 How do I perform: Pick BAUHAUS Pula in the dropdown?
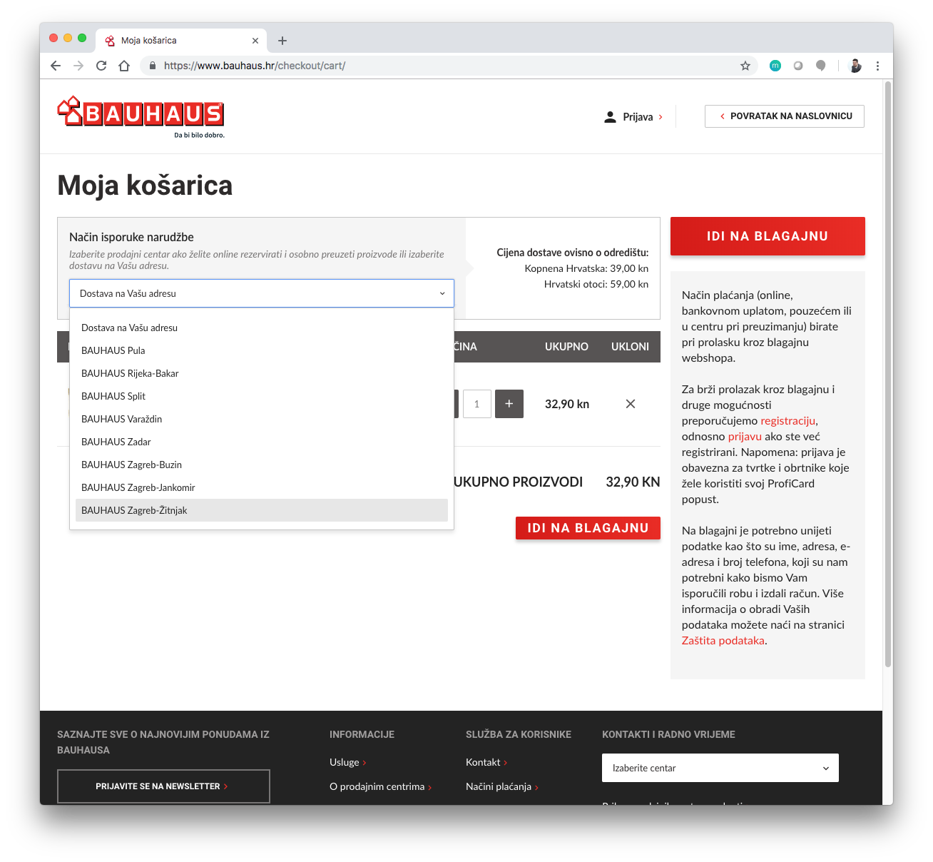click(113, 350)
